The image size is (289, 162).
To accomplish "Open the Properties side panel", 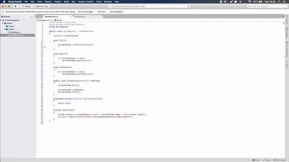I will [x=287, y=33].
